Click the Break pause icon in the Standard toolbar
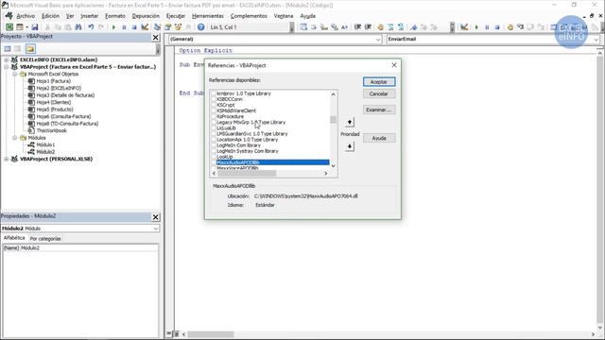Screen dimensions: 605x340 (124, 27)
